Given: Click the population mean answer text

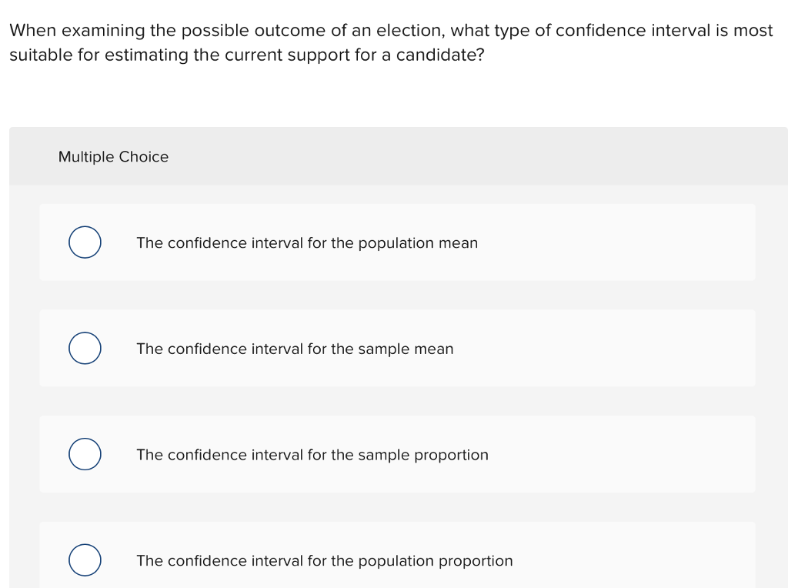Looking at the screenshot, I should (x=306, y=242).
